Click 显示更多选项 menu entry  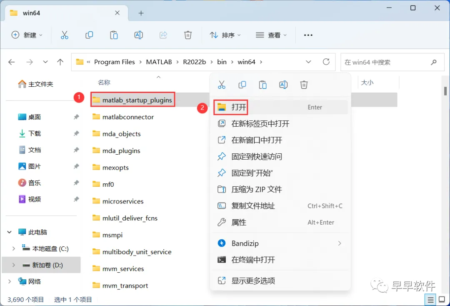click(281, 281)
